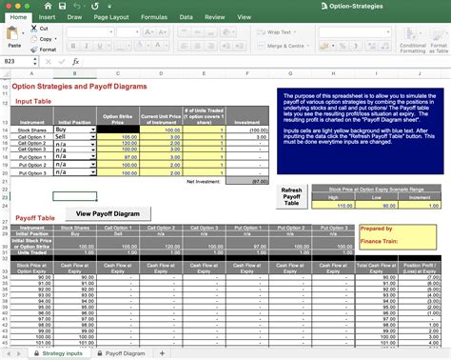Viewport: 451px width, 360px height.
Task: Select the High scenario cell 110.00
Action: point(333,206)
